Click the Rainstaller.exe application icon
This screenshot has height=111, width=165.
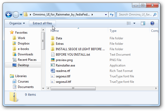tap(52, 65)
